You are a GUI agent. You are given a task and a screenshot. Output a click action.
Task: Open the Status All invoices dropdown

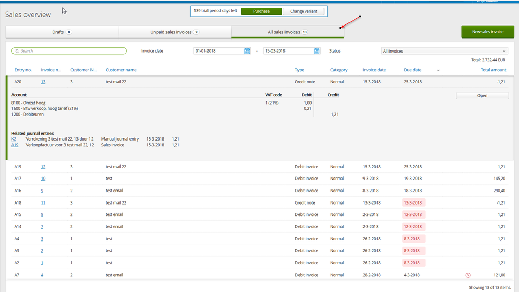tap(444, 51)
